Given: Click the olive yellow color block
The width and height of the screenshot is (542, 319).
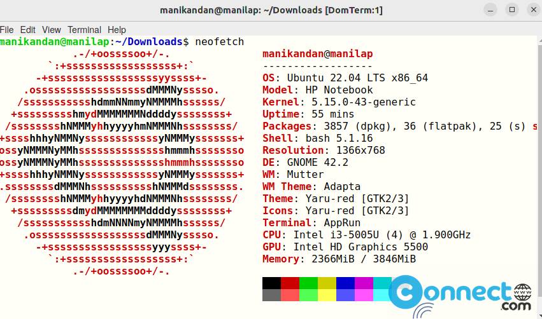Looking at the screenshot, I should (327, 283).
